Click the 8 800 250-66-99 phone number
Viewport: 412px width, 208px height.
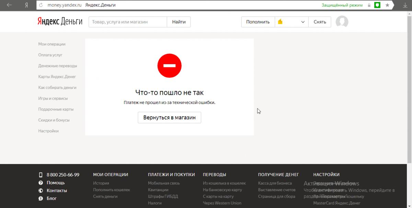63,175
